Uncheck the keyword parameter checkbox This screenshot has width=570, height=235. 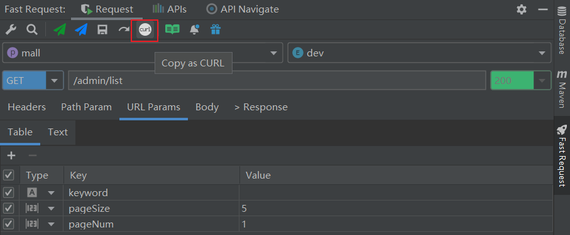click(x=8, y=192)
